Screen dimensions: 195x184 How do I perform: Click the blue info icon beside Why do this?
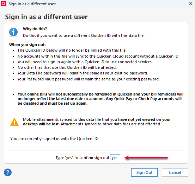click(x=13, y=32)
